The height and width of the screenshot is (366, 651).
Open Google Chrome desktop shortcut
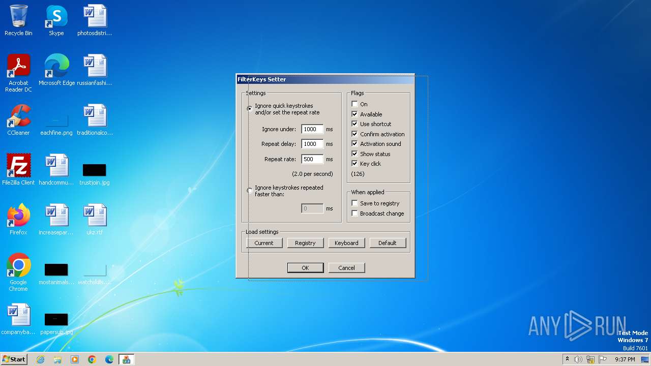[x=18, y=272]
